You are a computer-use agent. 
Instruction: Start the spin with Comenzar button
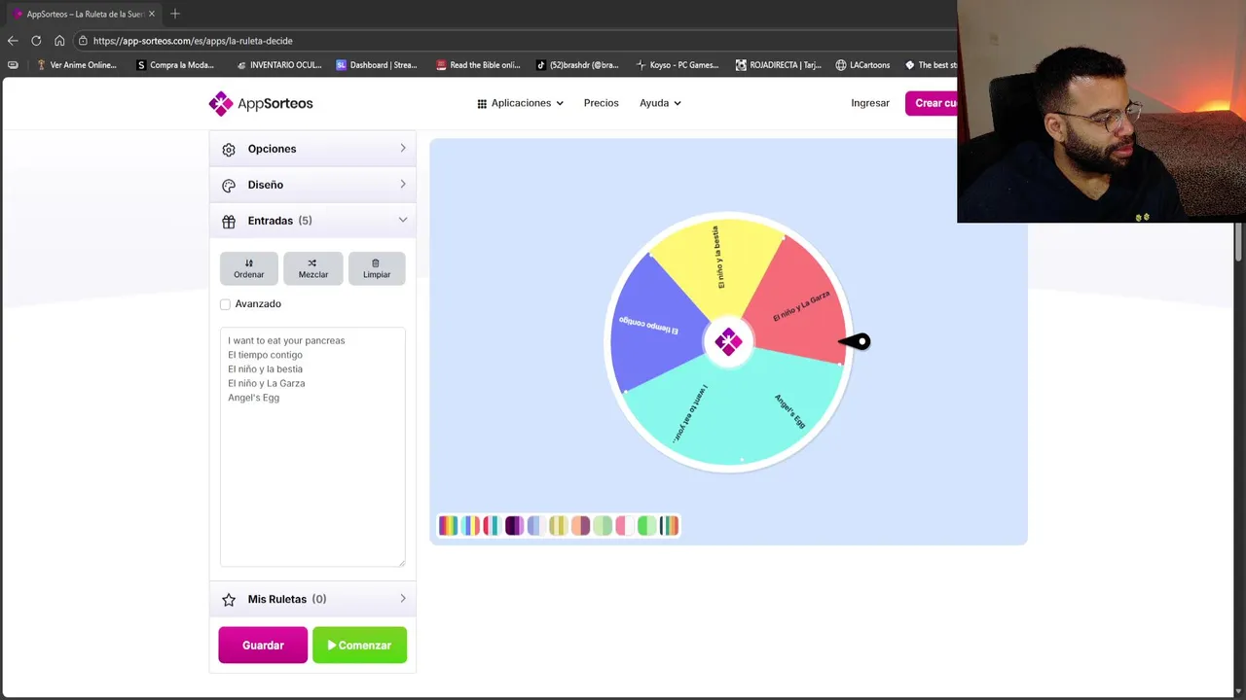pyautogui.click(x=359, y=646)
